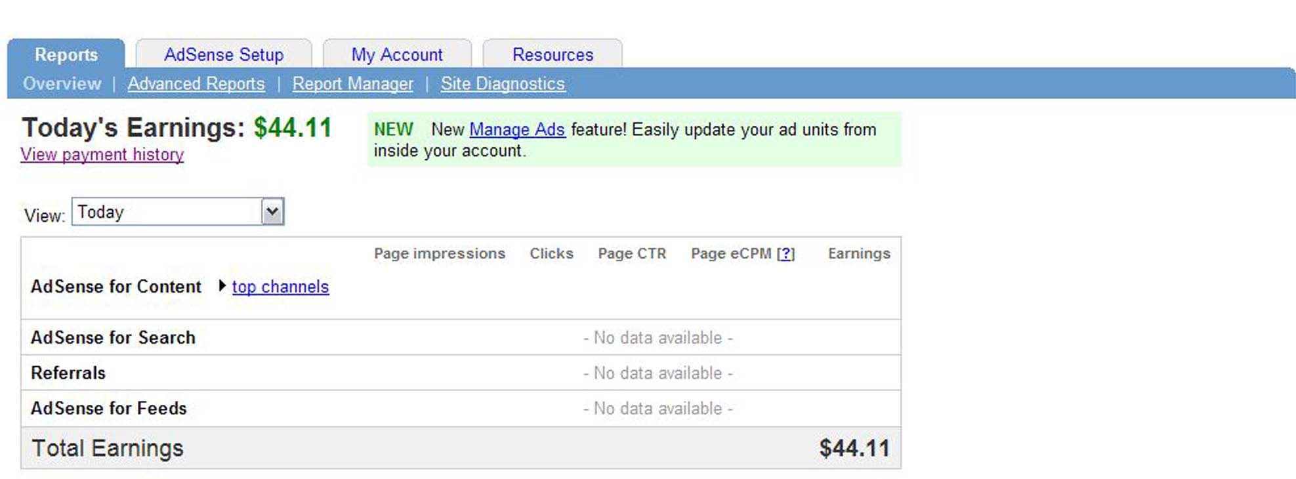1296x479 pixels.
Task: Click the Page impressions column header
Action: point(440,254)
